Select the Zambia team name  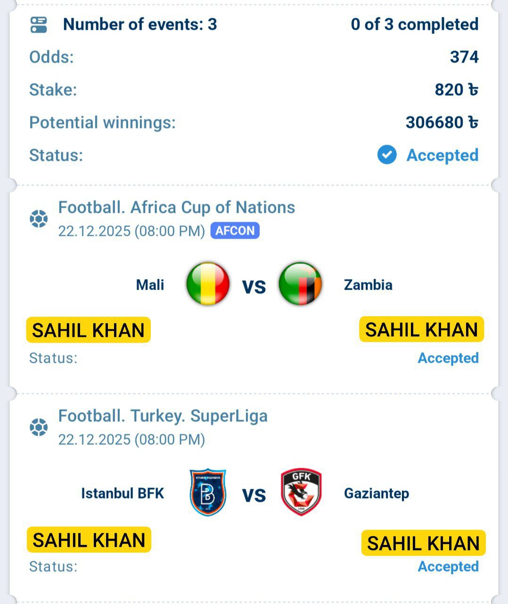(368, 285)
